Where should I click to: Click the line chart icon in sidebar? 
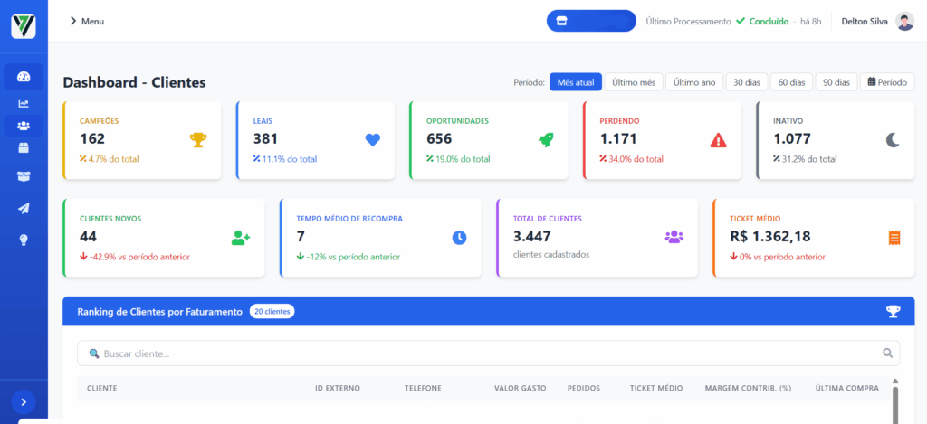click(24, 103)
